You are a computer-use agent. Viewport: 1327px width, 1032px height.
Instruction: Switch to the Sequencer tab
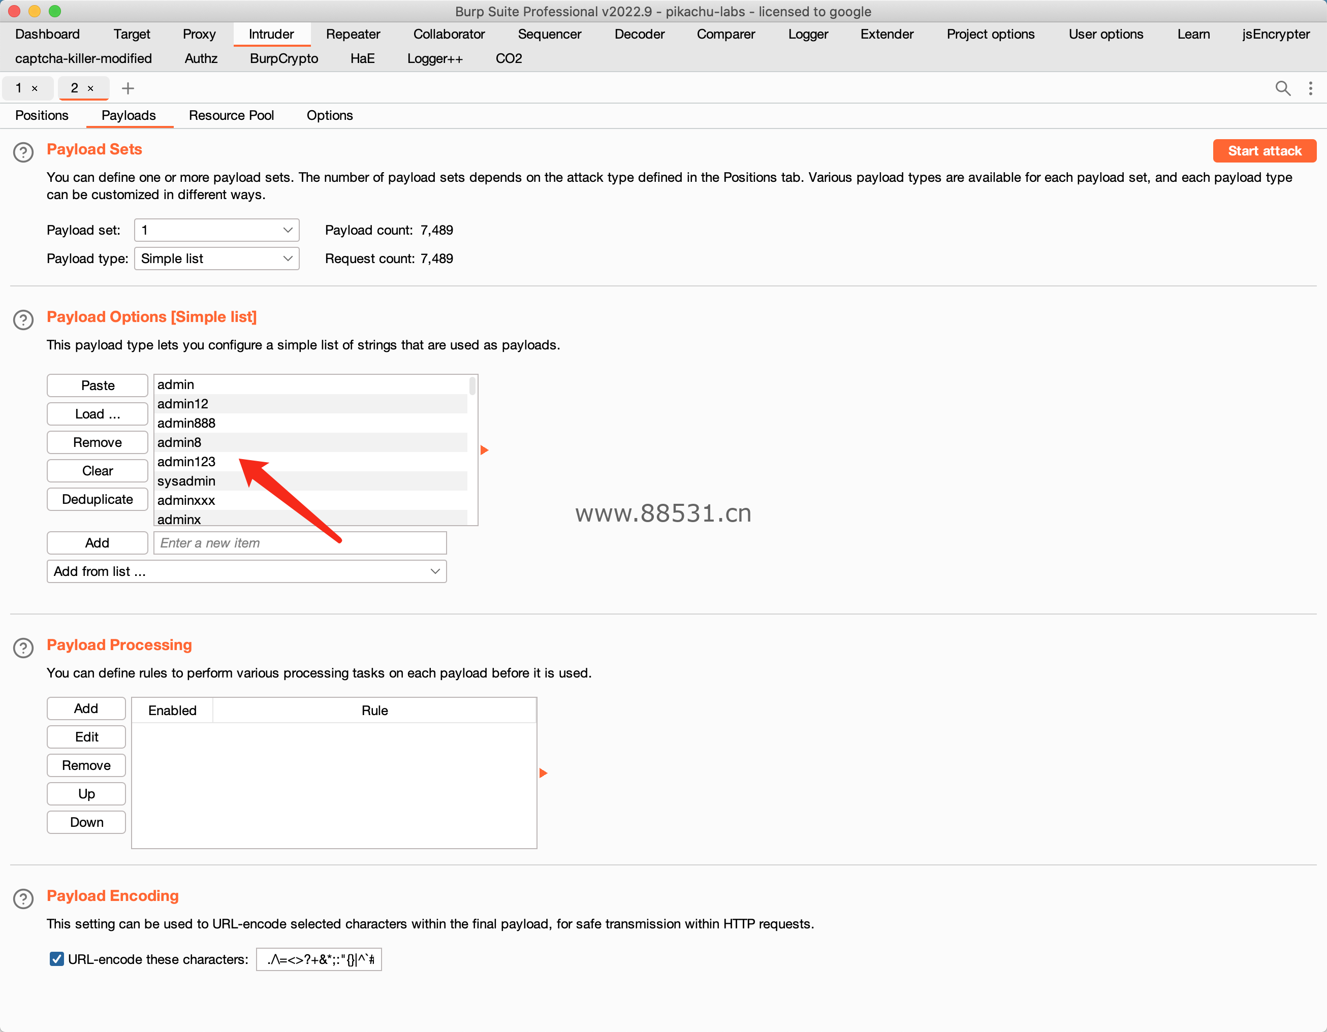pyautogui.click(x=549, y=34)
